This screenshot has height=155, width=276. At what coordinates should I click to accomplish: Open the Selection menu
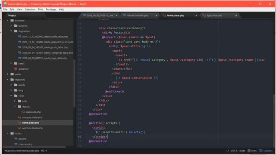(30, 9)
